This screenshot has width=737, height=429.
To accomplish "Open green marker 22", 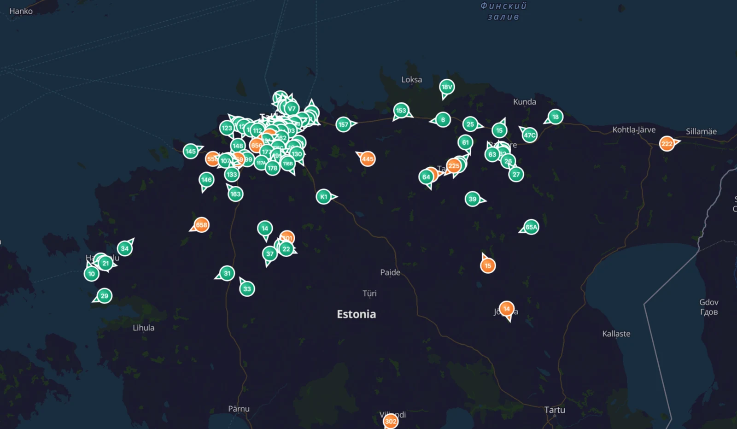I will point(286,249).
